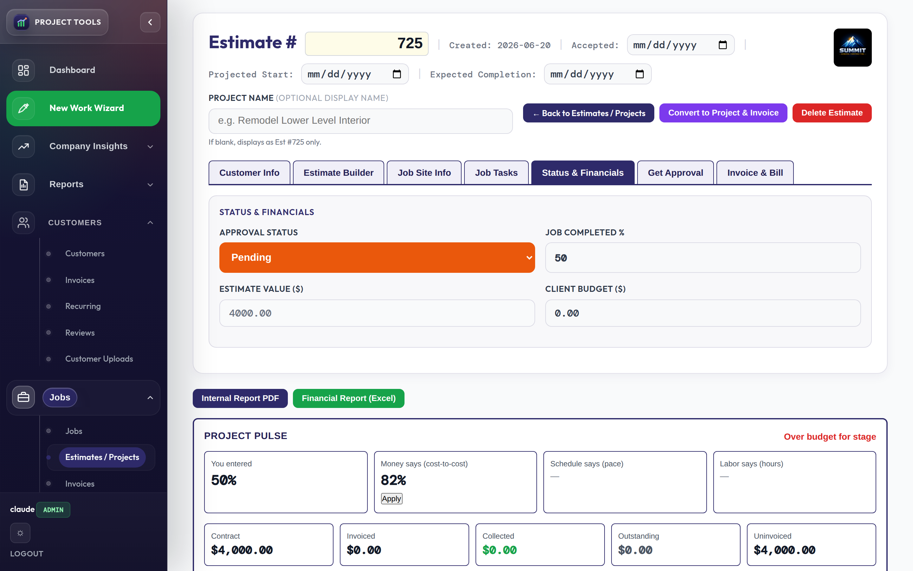
Task: Collapse the sidebar with the back arrow
Action: 150,22
